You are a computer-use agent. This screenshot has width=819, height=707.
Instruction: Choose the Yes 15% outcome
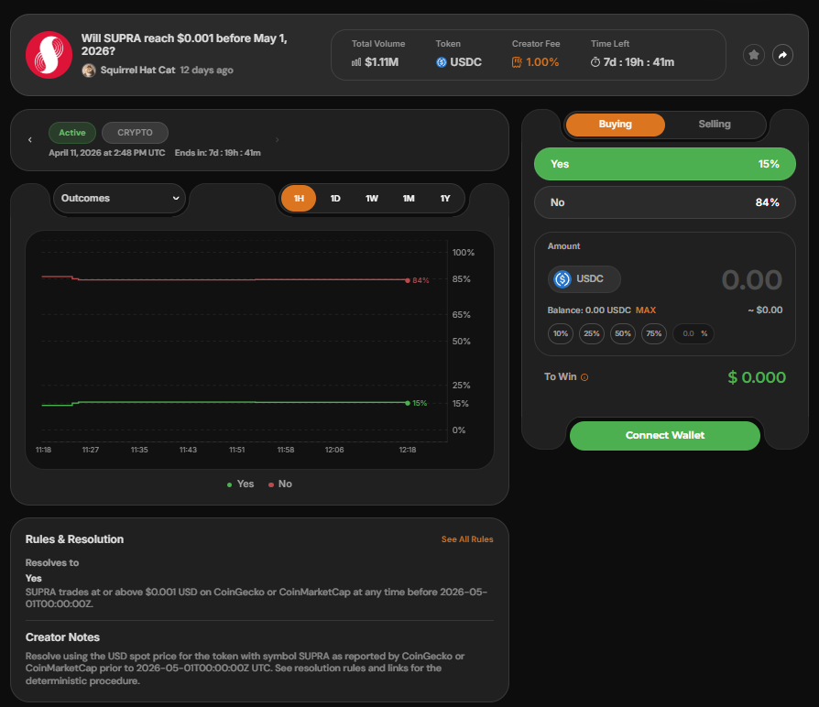[665, 164]
